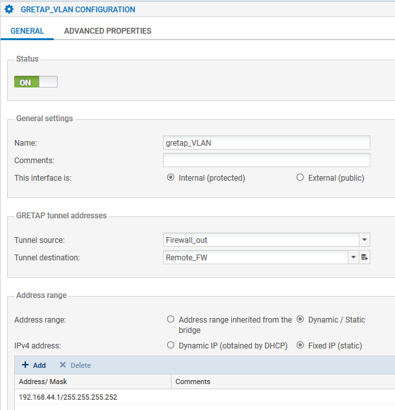
Task: Select Dynamic / Static address range
Action: tap(300, 319)
